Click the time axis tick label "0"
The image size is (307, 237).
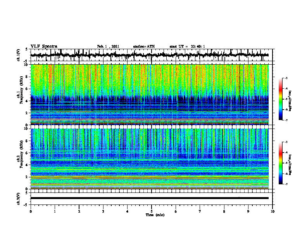[31, 211]
